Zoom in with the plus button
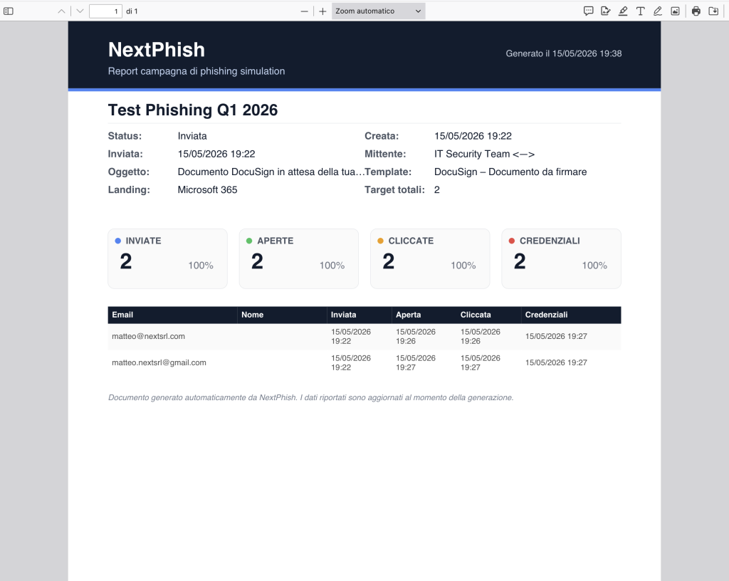This screenshot has height=581, width=729. click(x=322, y=11)
